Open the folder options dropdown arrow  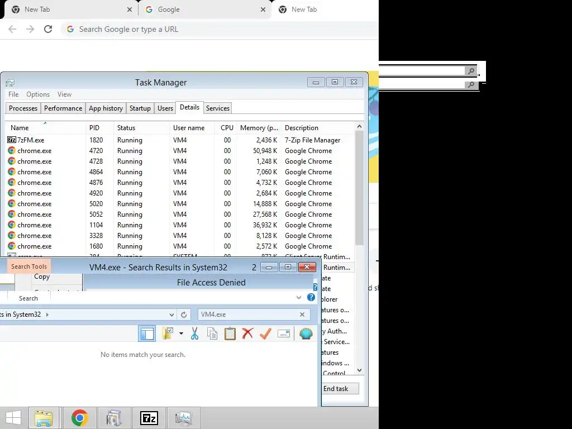[x=181, y=333]
